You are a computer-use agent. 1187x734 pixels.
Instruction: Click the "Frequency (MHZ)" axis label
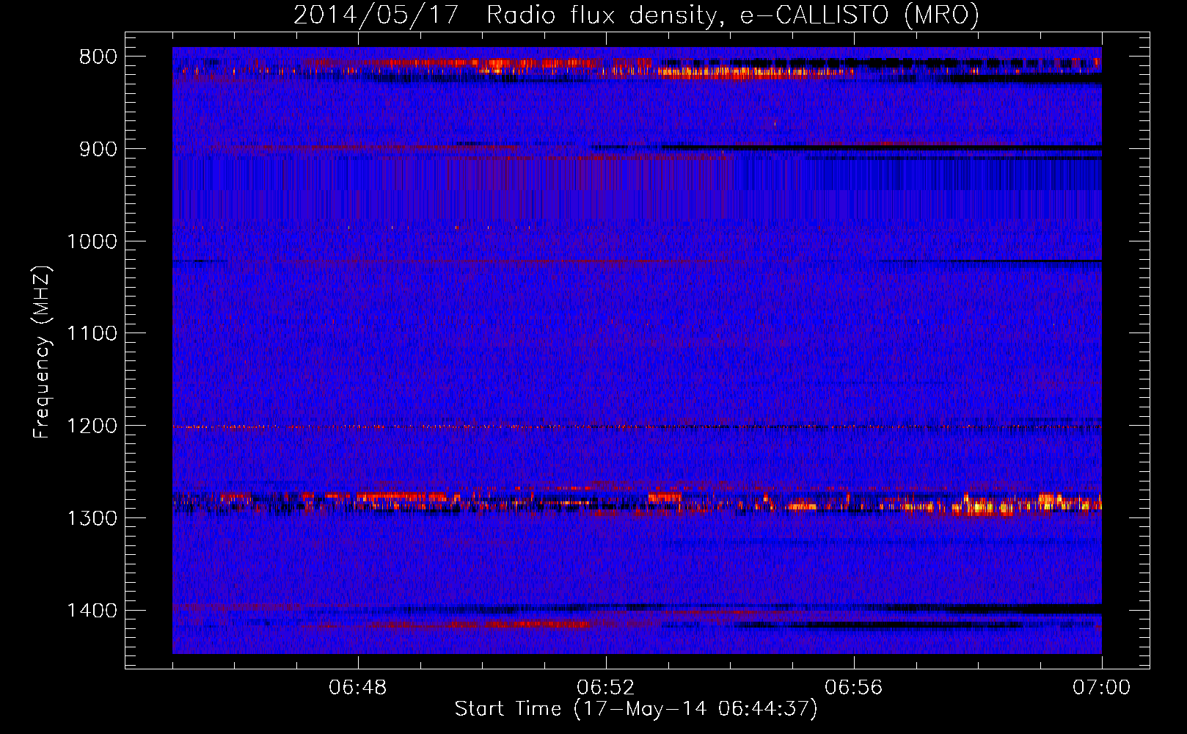coord(42,352)
